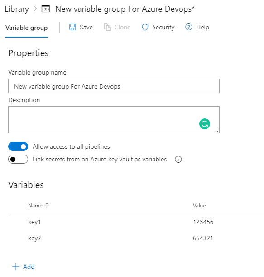The height and width of the screenshot is (277, 264).
Task: Click the breadcrumb chevron separator after Library
Action: pos(35,9)
